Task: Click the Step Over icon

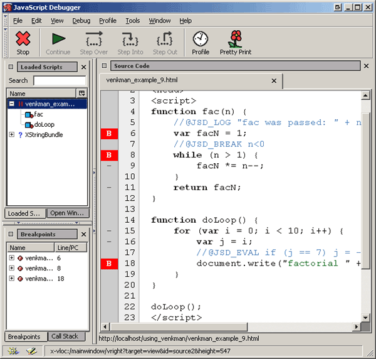Action: [x=94, y=39]
